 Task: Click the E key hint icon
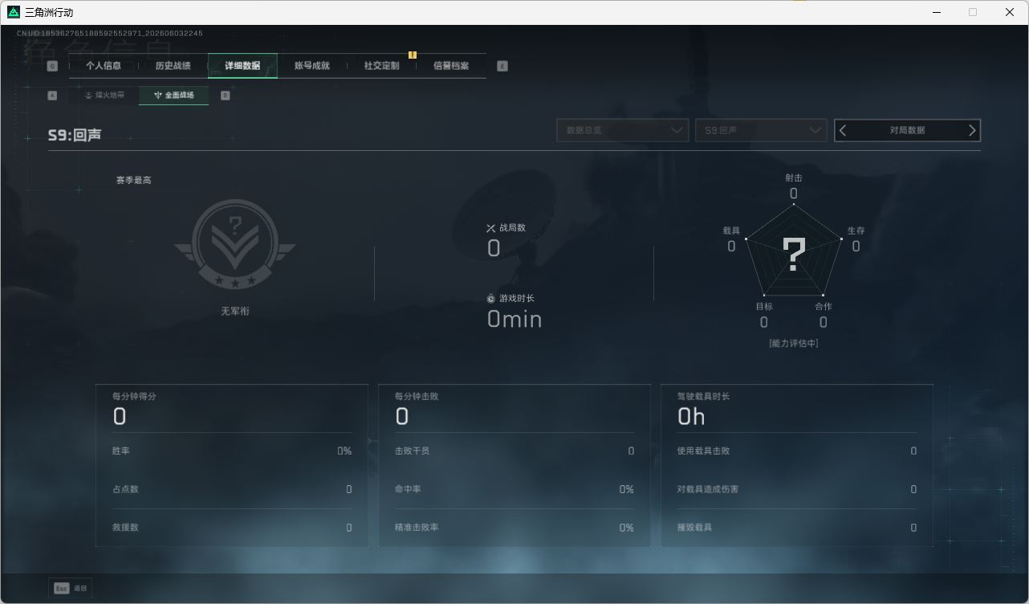pyautogui.click(x=502, y=67)
